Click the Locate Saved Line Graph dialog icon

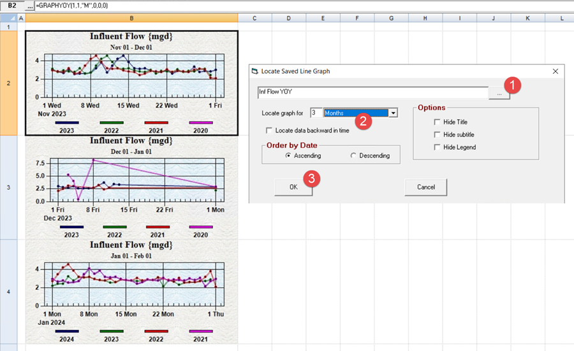tap(256, 71)
